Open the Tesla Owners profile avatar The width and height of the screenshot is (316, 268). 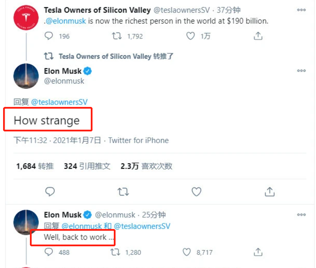pyautogui.click(x=26, y=17)
